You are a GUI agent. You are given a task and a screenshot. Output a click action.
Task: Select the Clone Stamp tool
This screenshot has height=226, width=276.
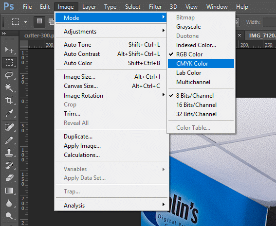tap(9, 153)
